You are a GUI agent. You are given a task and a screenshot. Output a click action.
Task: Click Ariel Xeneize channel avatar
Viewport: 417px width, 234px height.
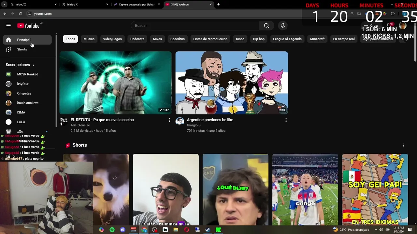[x=64, y=122]
